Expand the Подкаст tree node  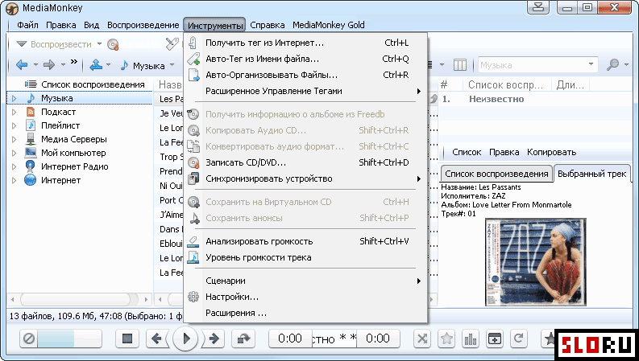click(x=15, y=113)
